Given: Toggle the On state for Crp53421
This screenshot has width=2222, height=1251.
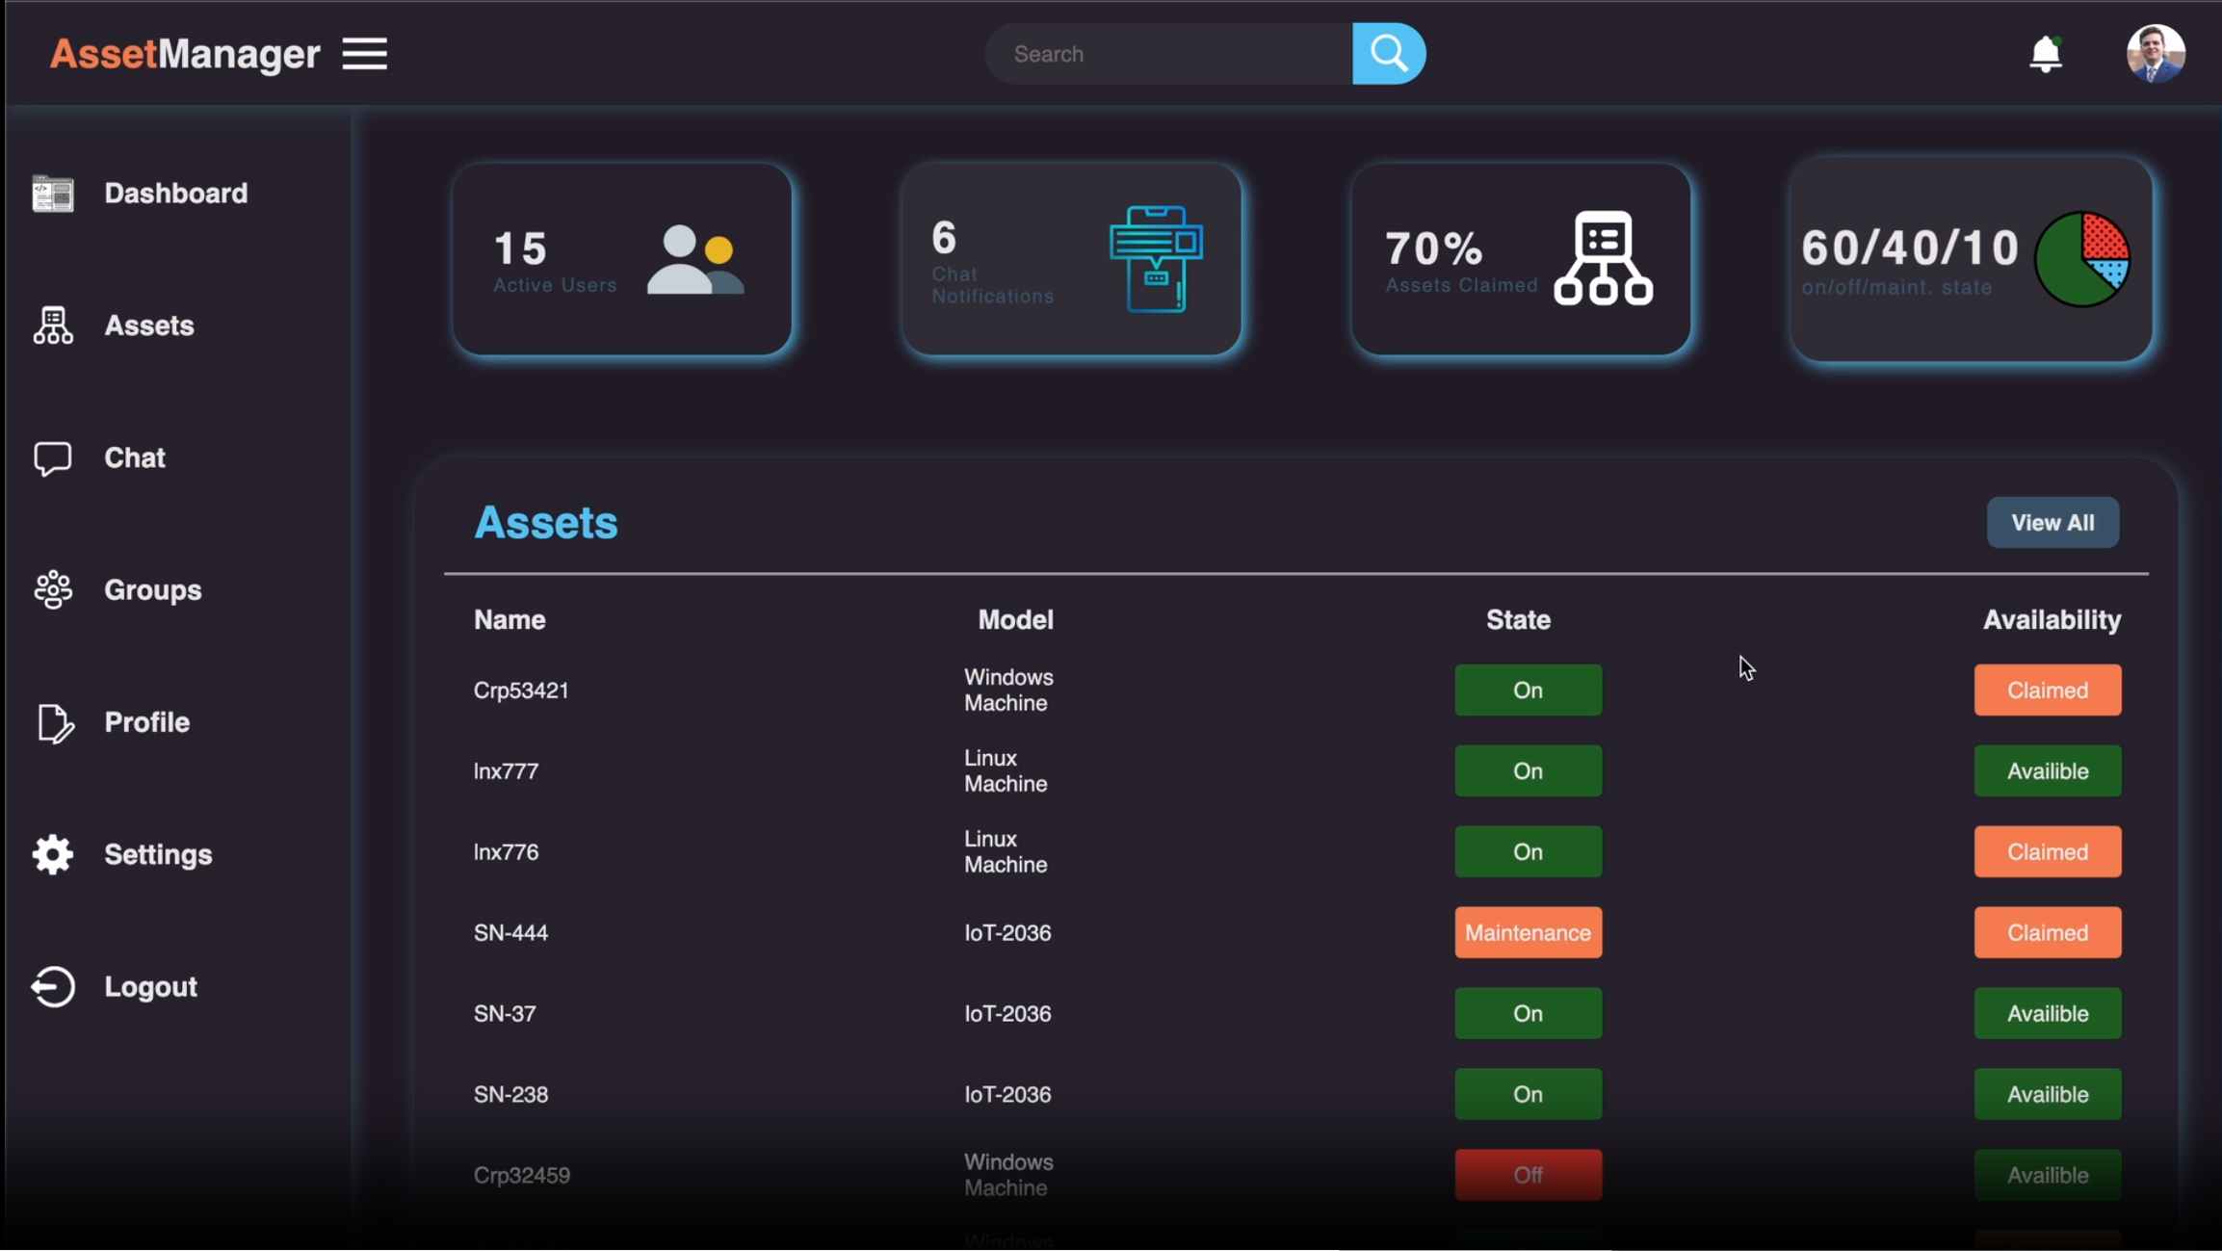Looking at the screenshot, I should tap(1528, 690).
